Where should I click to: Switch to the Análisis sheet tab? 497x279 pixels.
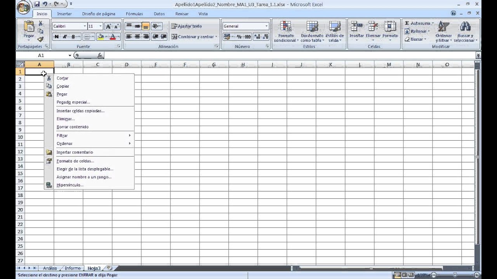click(50, 268)
